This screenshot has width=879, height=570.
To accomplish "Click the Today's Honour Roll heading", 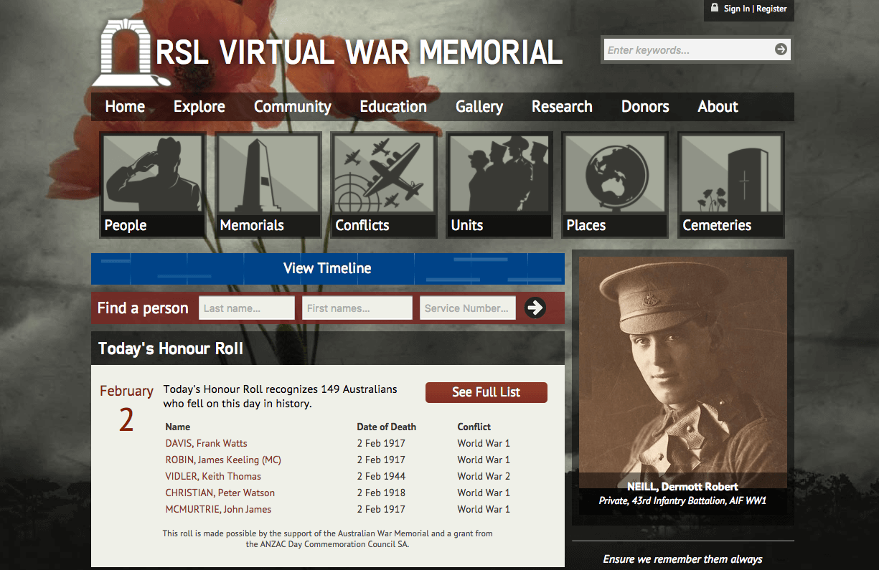I will [171, 348].
